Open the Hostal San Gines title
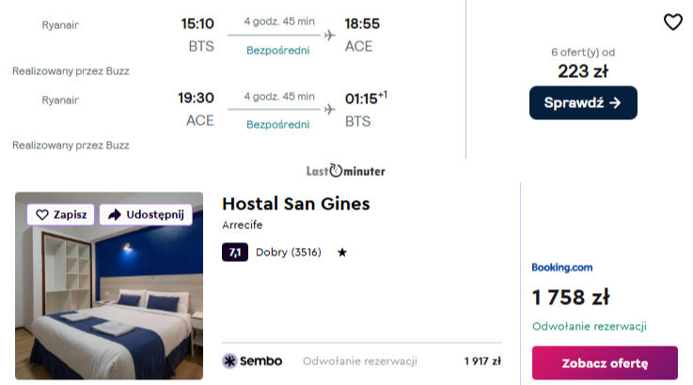Screen dimensions: 693x385 [x=295, y=204]
